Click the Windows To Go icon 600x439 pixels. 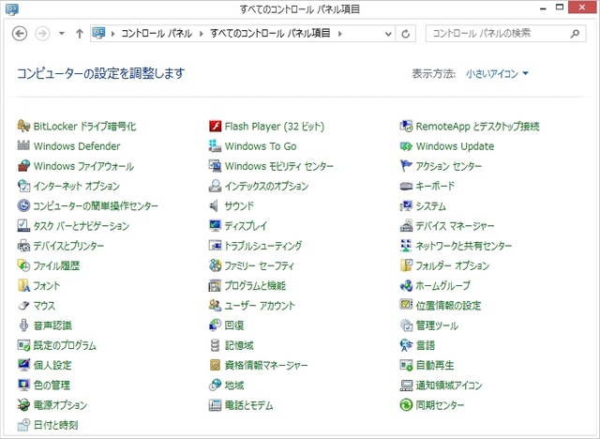[215, 145]
